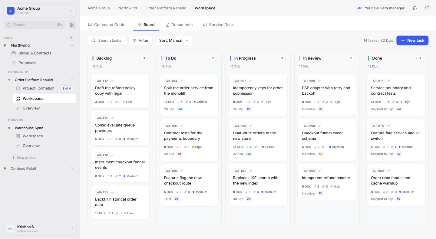
Task: Switch to the Command Center tab
Action: pyautogui.click(x=107, y=25)
